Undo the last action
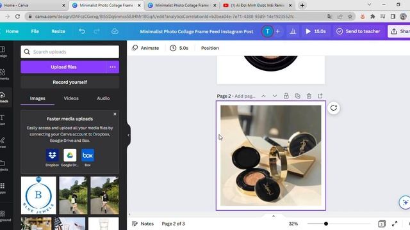410x230 pixels. pyautogui.click(x=82, y=31)
